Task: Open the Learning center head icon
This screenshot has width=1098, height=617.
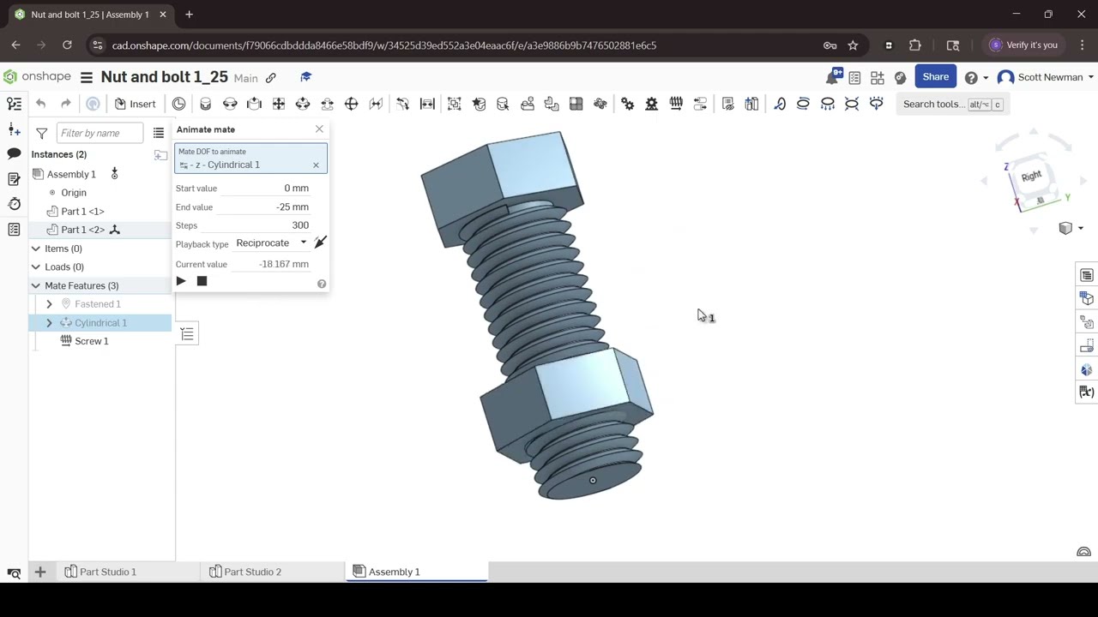Action: tap(900, 77)
